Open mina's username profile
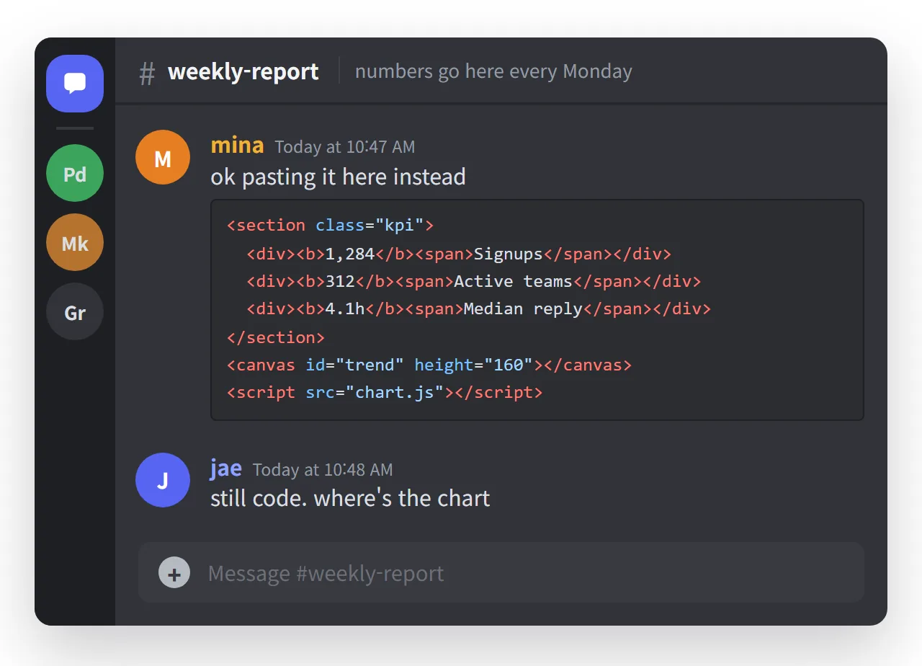This screenshot has height=666, width=922. tap(237, 146)
